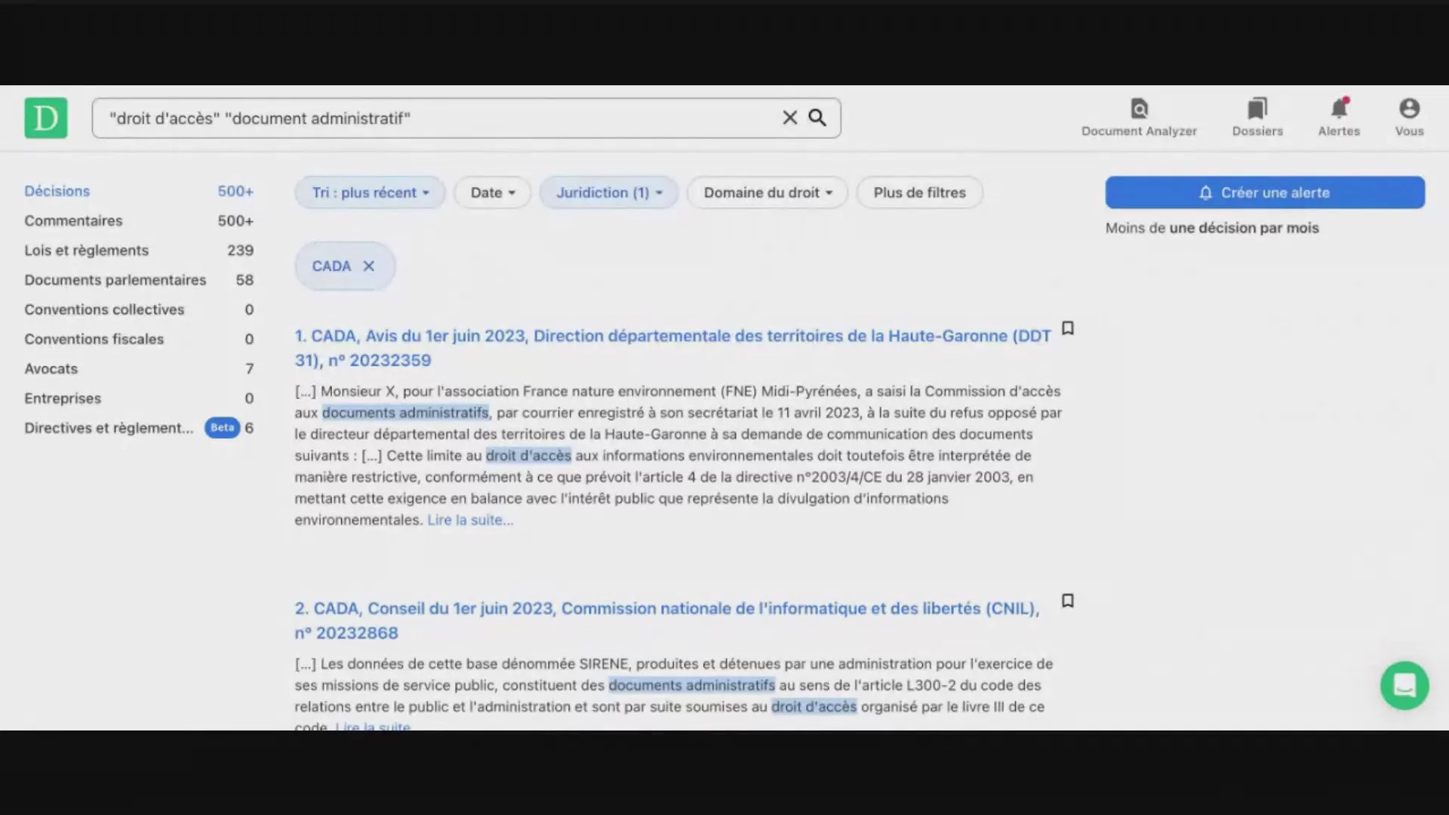
Task: Open the Vous account menu
Action: (1409, 118)
